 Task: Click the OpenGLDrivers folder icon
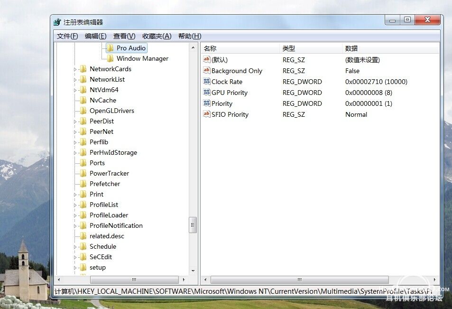click(x=83, y=111)
